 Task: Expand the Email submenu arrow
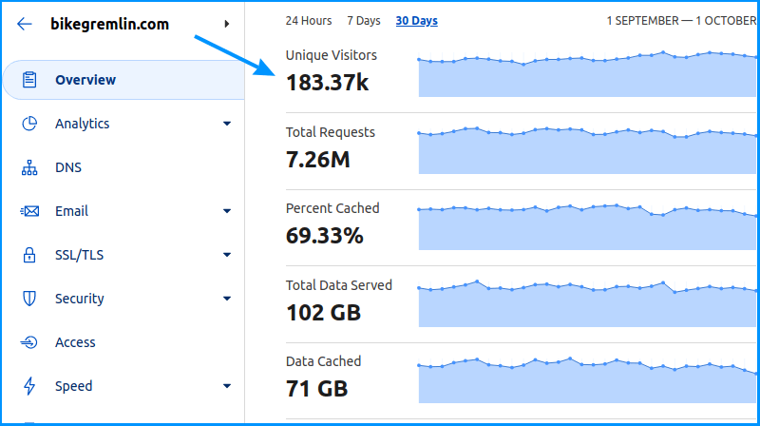point(227,211)
